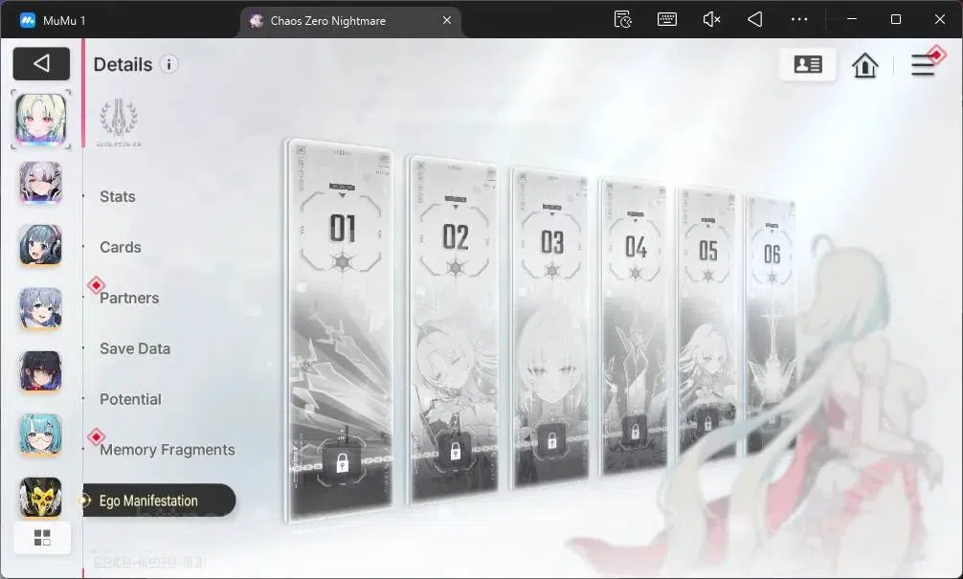Open the MuMu operation recorder icon

pyautogui.click(x=623, y=20)
